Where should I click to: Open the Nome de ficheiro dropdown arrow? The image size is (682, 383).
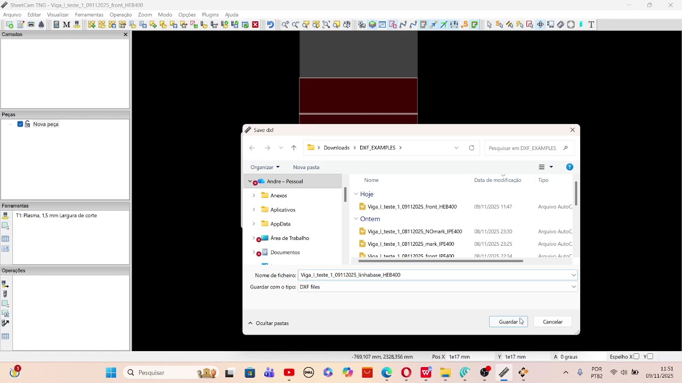pyautogui.click(x=573, y=275)
